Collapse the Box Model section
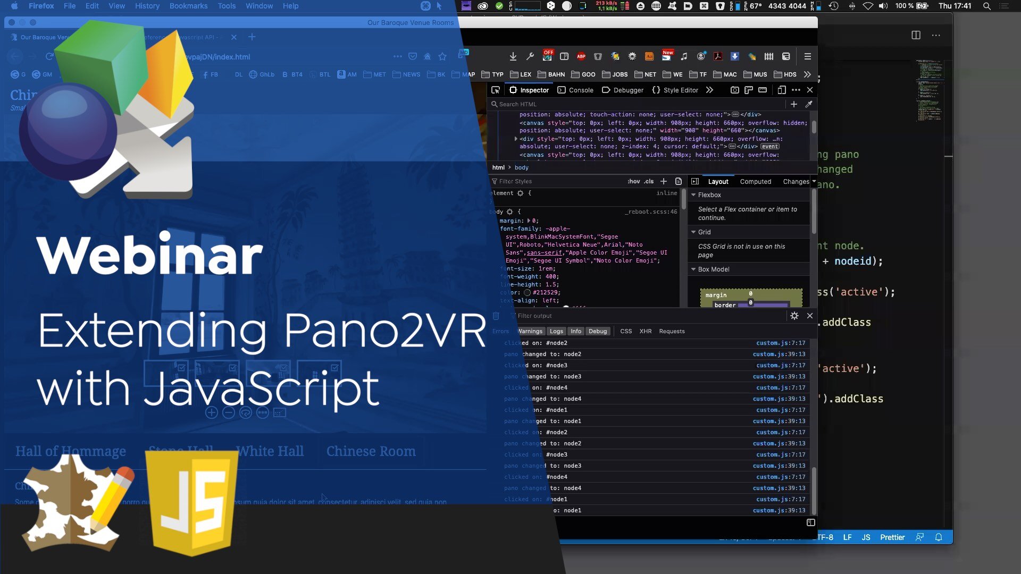Screen dimensions: 1021x574 pyautogui.click(x=693, y=269)
